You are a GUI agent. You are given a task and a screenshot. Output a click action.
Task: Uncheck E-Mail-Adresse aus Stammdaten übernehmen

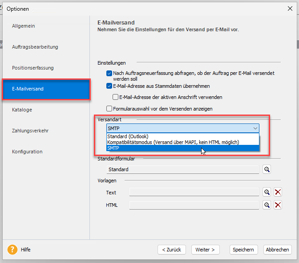coord(109,86)
